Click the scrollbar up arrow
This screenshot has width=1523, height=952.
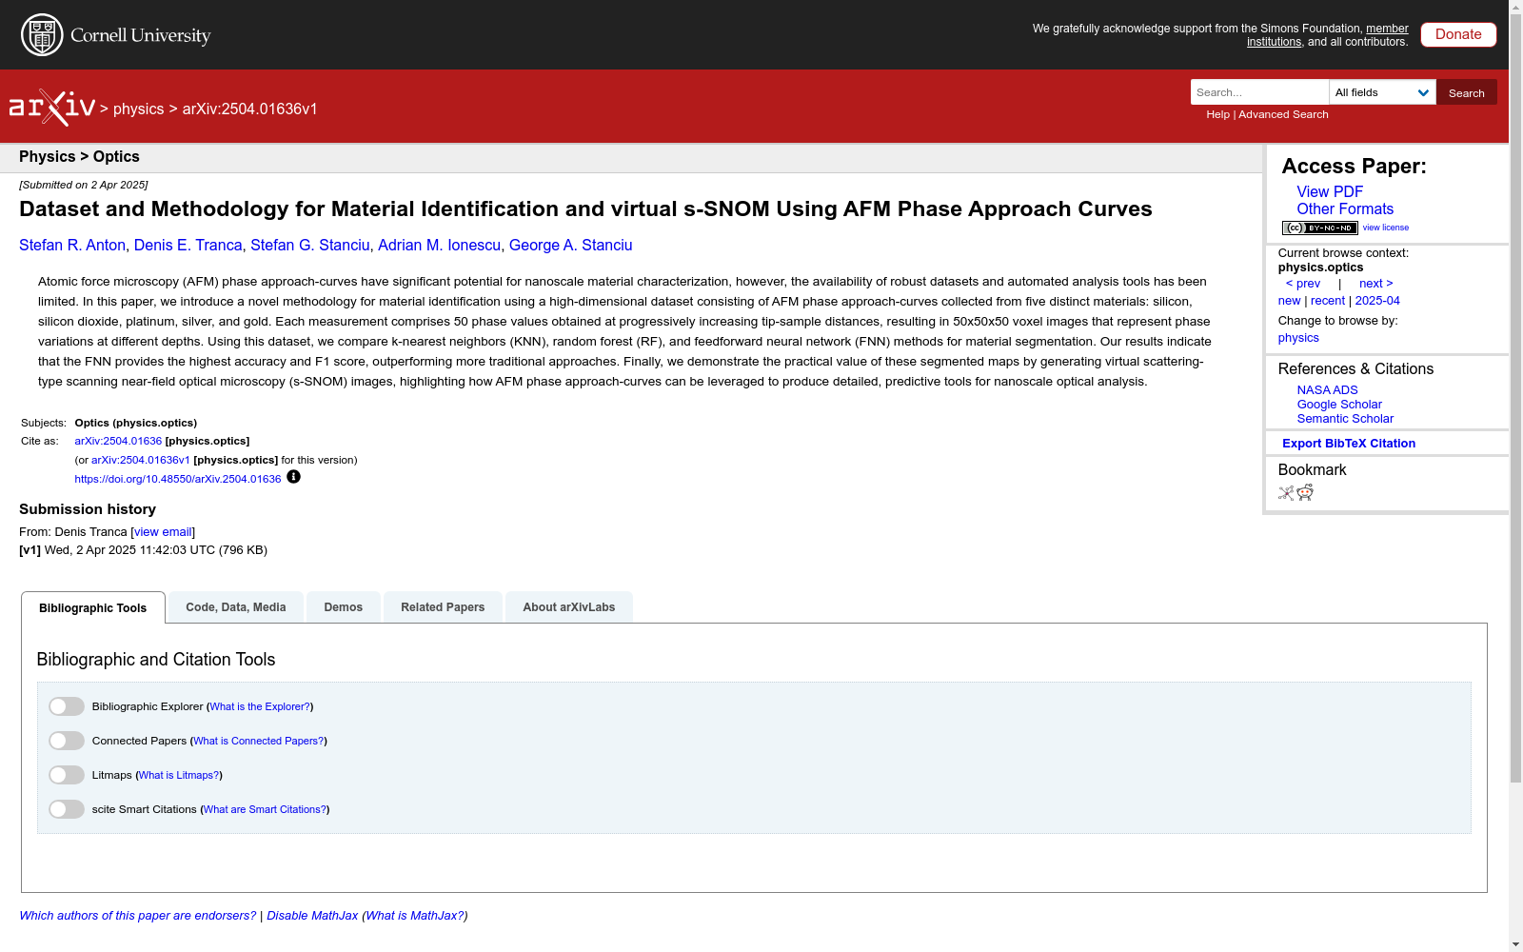1515,7
